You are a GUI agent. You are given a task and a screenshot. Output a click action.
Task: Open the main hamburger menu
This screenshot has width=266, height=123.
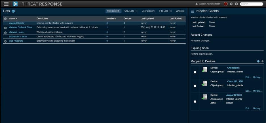click(6, 4)
